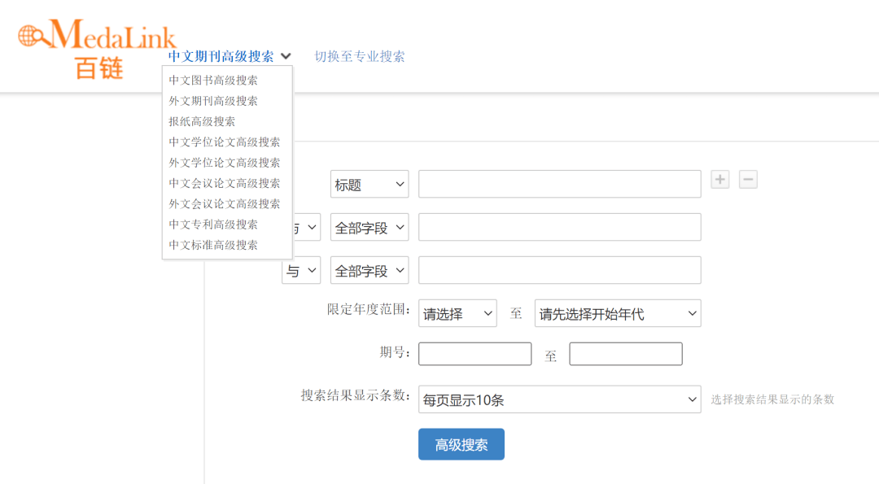879x484 pixels.
Task: Open 切换至专业搜索 link
Action: tap(360, 56)
